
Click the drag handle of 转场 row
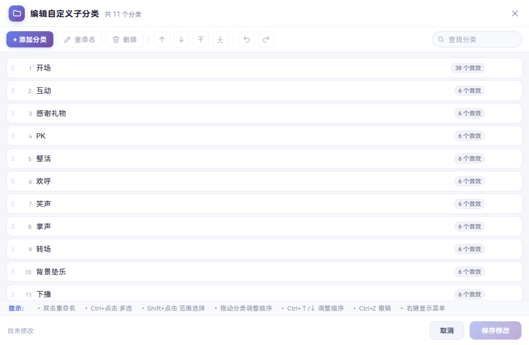13,249
